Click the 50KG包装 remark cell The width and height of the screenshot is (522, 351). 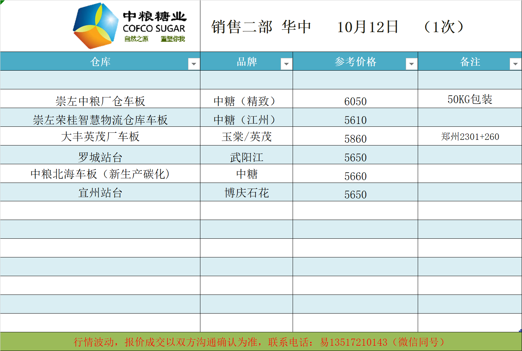(470, 99)
